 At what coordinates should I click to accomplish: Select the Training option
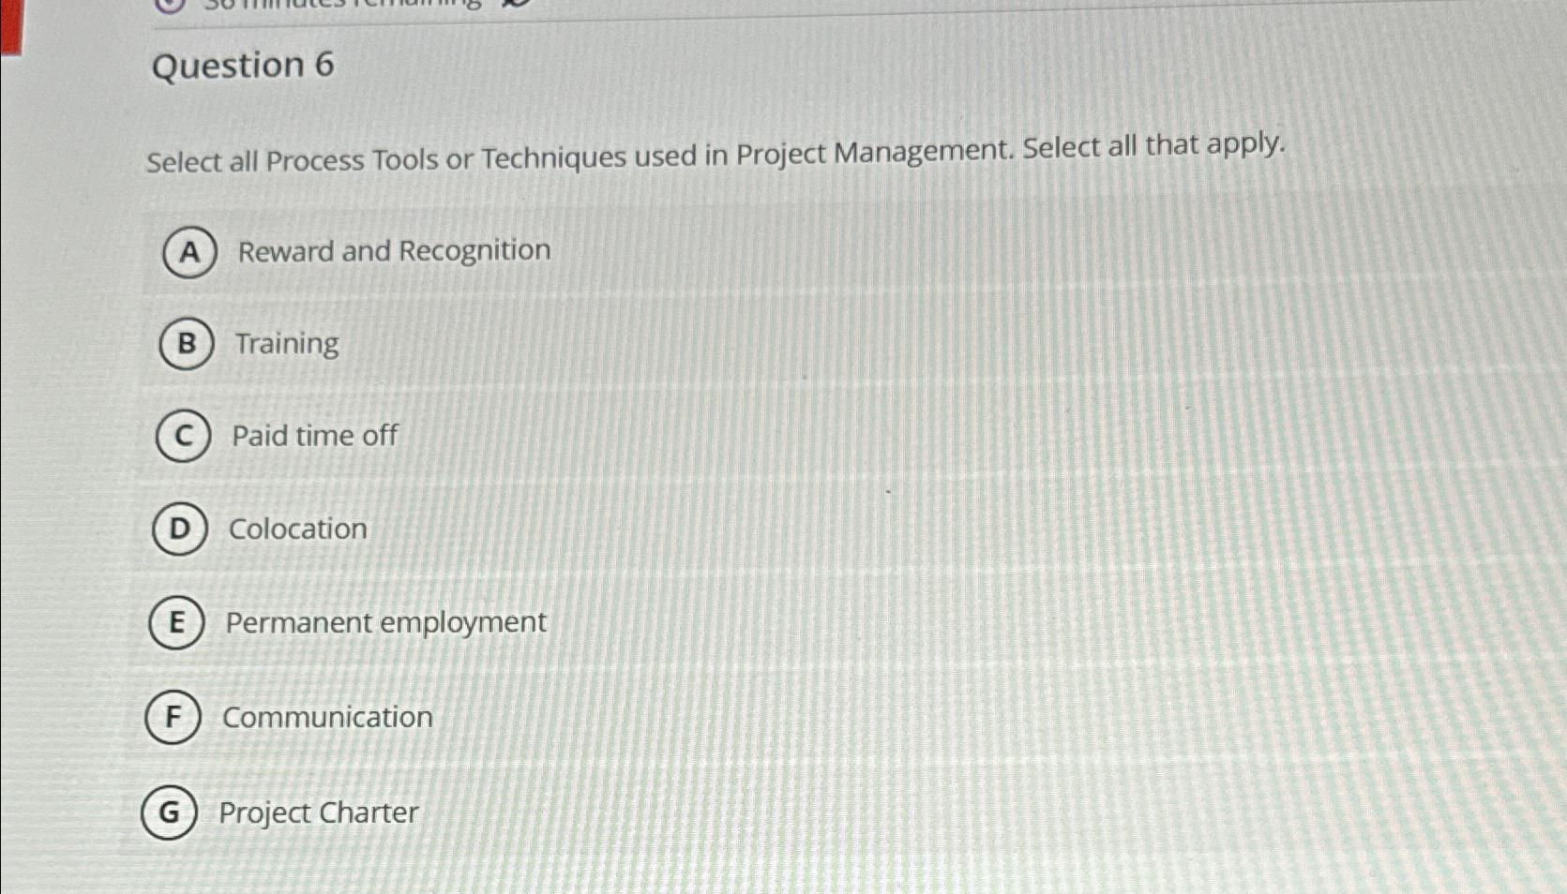(286, 343)
